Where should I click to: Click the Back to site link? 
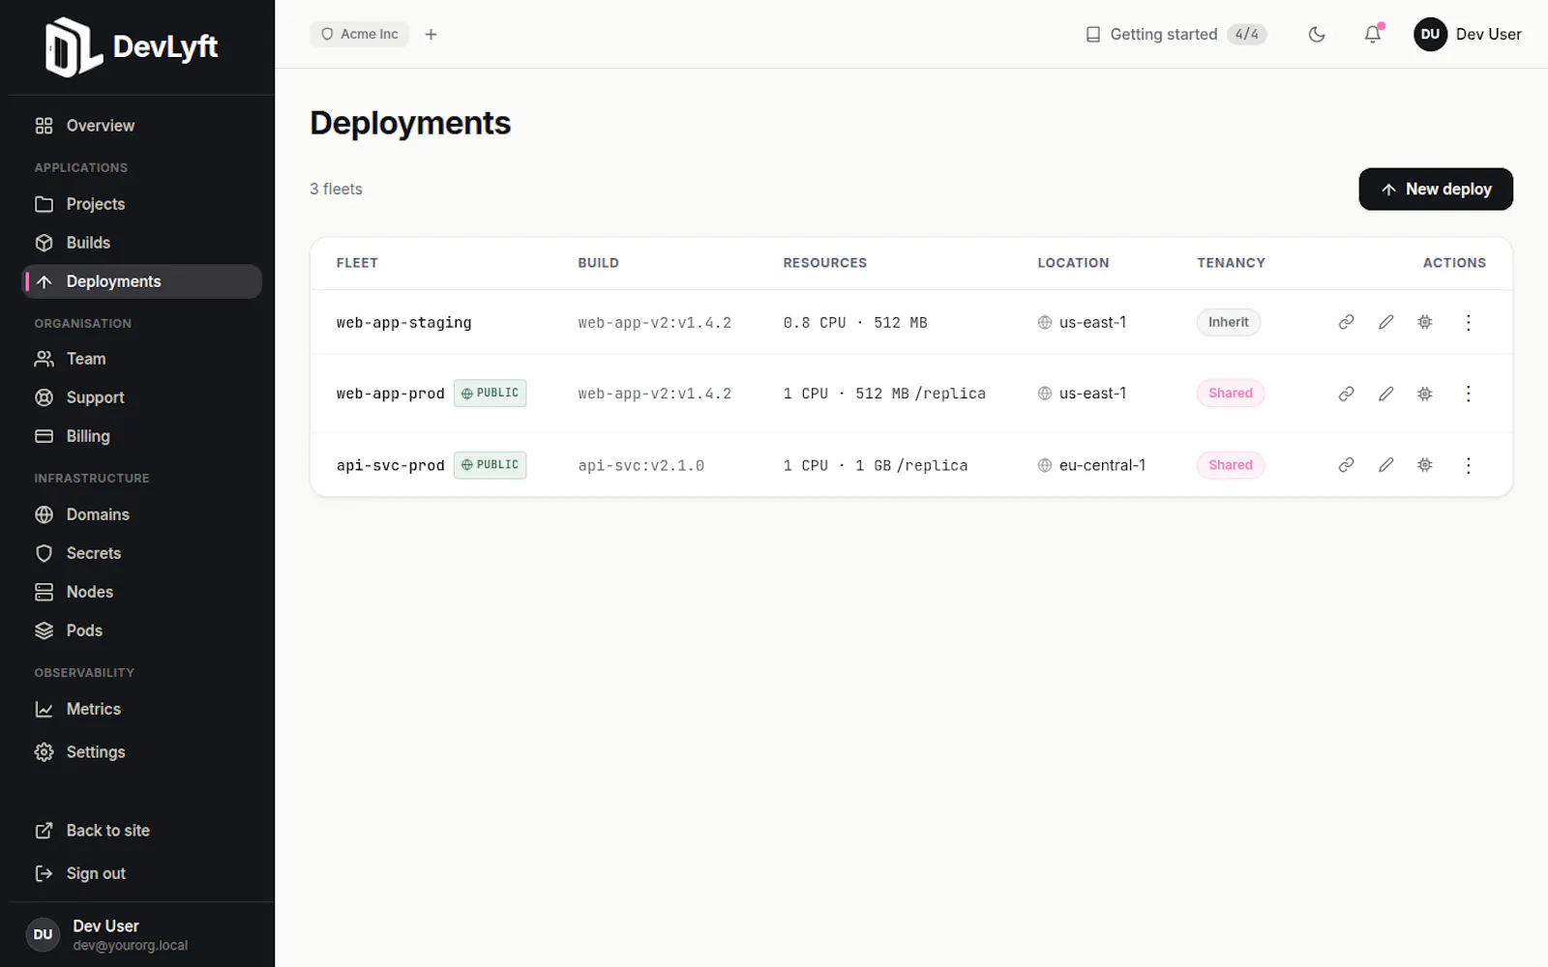[142, 831]
